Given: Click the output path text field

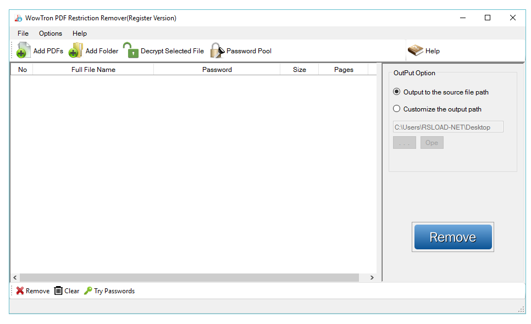Looking at the screenshot, I should tap(447, 126).
